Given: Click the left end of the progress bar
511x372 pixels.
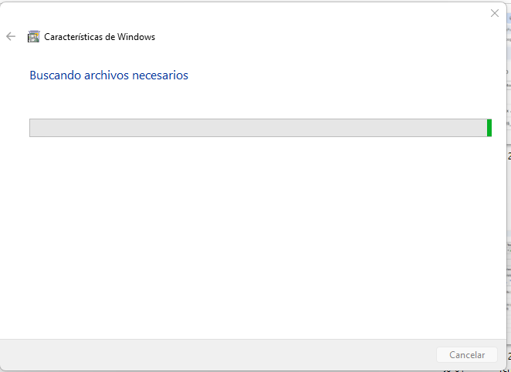Looking at the screenshot, I should tap(32, 128).
